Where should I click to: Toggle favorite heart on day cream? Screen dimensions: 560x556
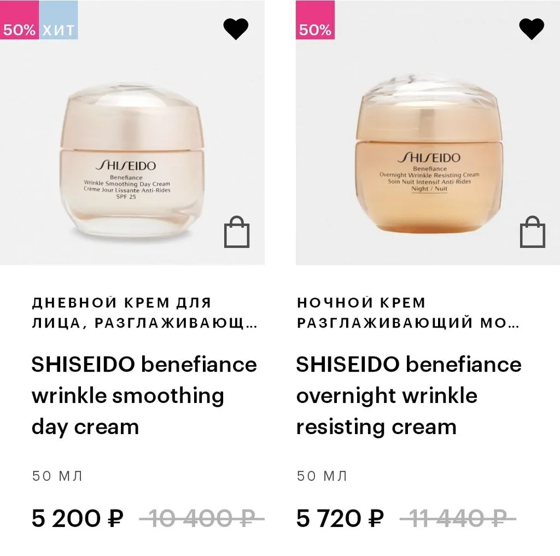(236, 29)
